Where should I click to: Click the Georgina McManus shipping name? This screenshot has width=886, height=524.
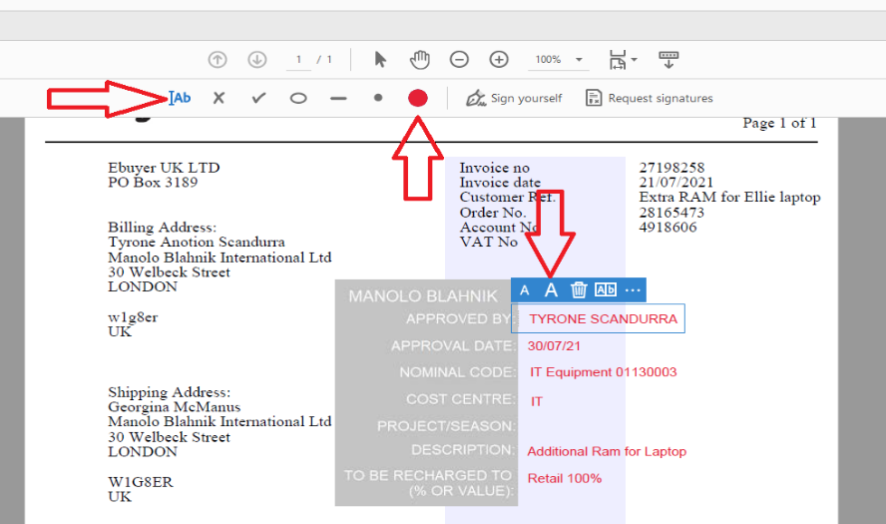[174, 407]
